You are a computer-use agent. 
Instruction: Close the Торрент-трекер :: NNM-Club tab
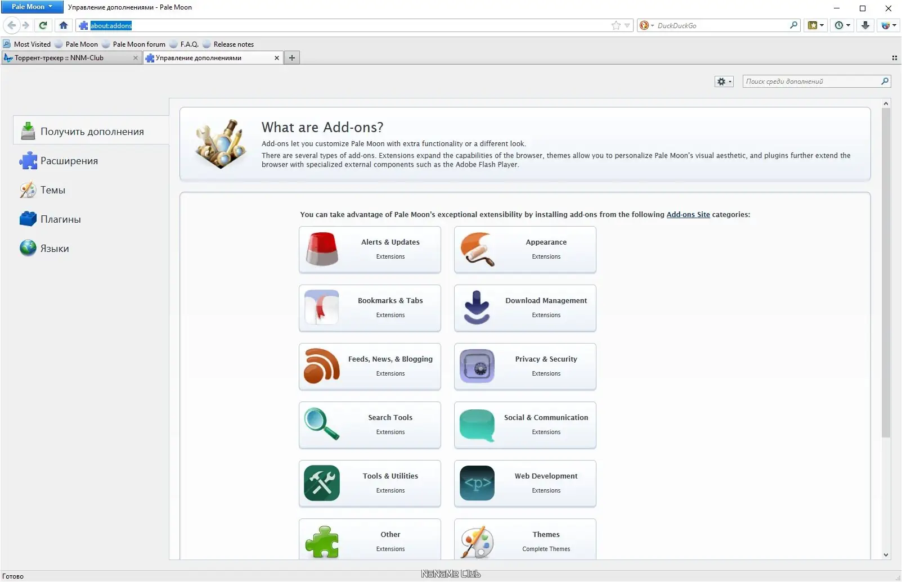tap(135, 58)
